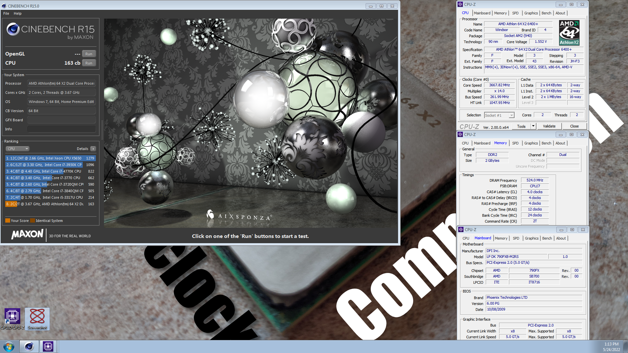
Task: Run the OpenGL benchmark
Action: [89, 54]
